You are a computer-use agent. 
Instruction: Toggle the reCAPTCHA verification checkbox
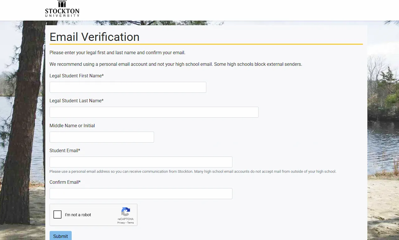(57, 214)
